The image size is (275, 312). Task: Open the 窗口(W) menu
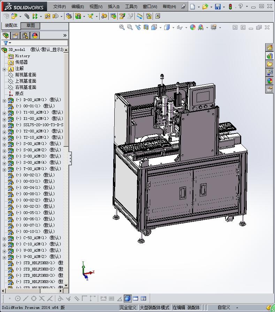[x=150, y=7]
